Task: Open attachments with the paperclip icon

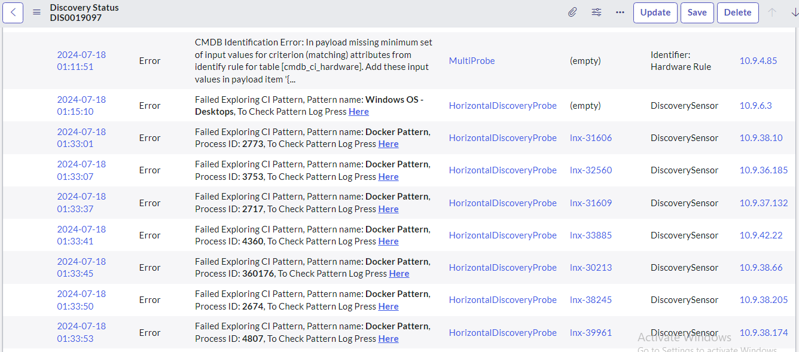Action: tap(572, 13)
